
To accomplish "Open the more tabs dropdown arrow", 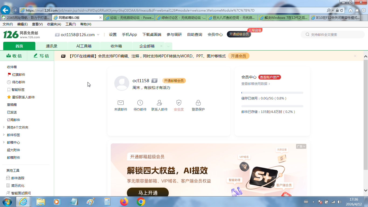I will 168,46.
